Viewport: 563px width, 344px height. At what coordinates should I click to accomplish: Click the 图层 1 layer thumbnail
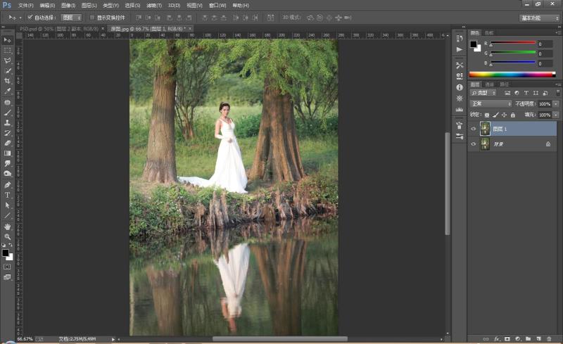485,129
